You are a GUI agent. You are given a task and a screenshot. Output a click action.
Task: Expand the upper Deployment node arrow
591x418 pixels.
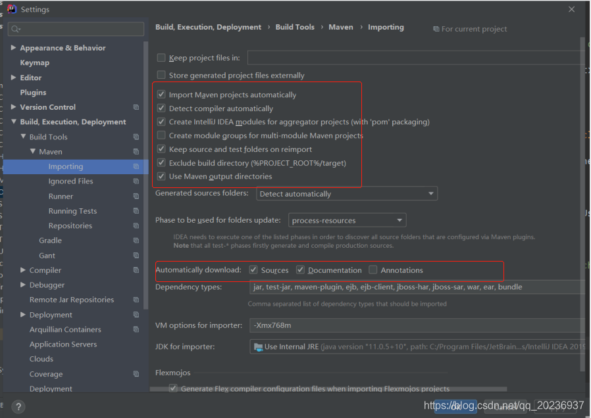coord(23,314)
